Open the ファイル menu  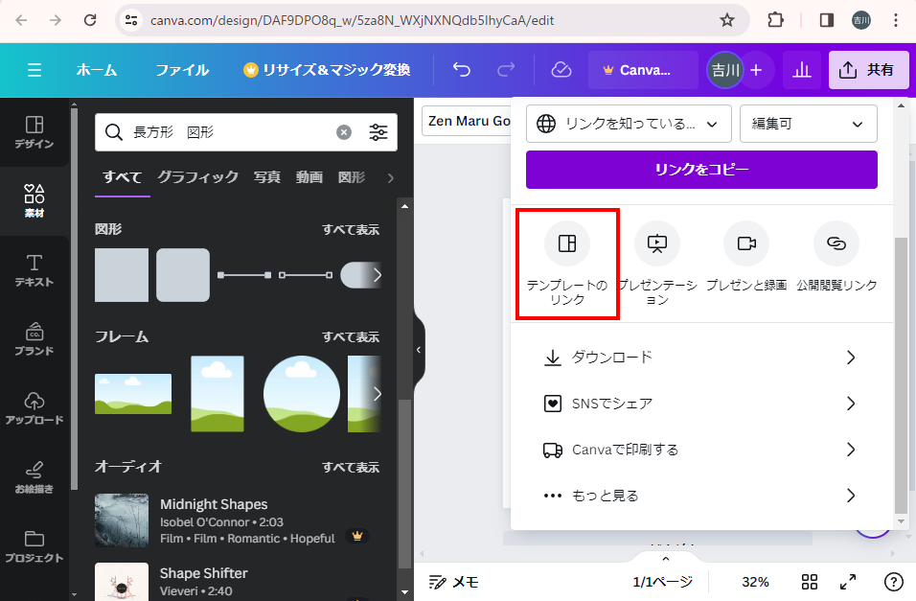(182, 70)
